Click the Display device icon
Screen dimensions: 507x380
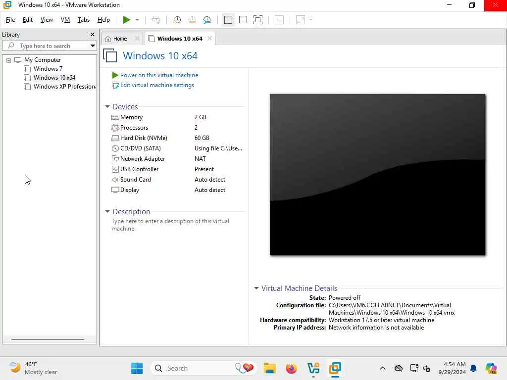[115, 190]
